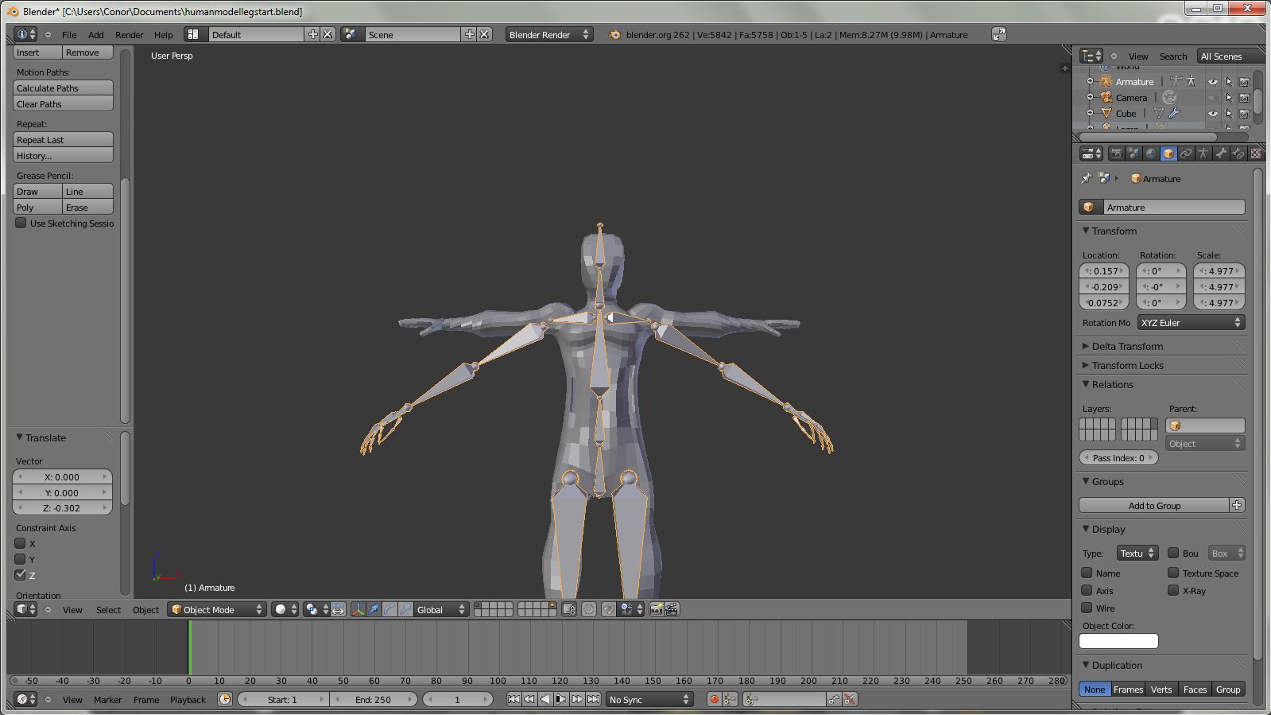Click the render OpenGL animation clapper icon

pyautogui.click(x=672, y=610)
